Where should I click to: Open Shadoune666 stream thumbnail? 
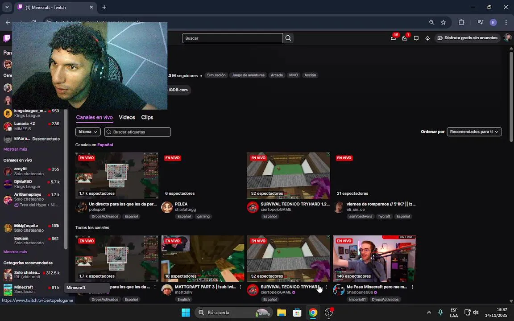pyautogui.click(x=374, y=259)
